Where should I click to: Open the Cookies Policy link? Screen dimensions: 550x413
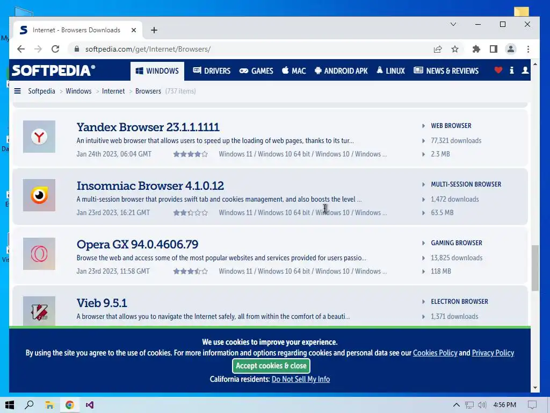(x=435, y=353)
